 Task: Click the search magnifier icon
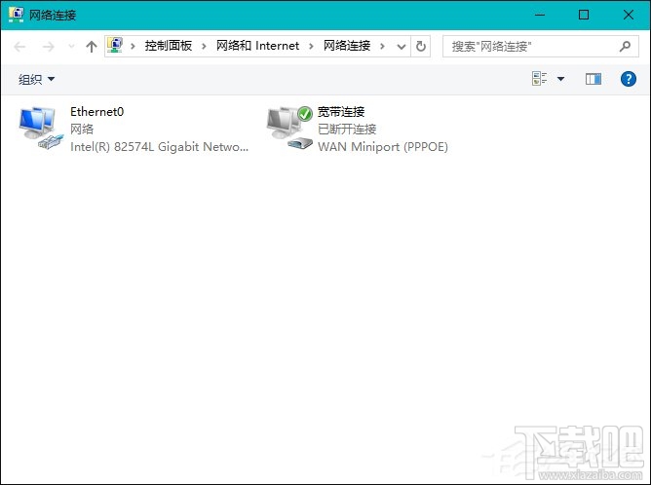pos(625,46)
